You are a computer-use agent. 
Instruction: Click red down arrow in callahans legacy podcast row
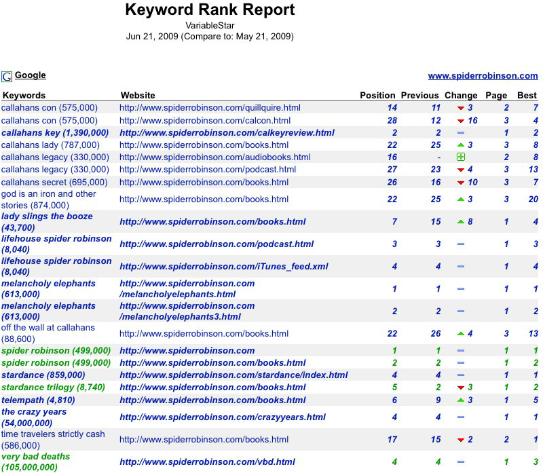point(461,170)
